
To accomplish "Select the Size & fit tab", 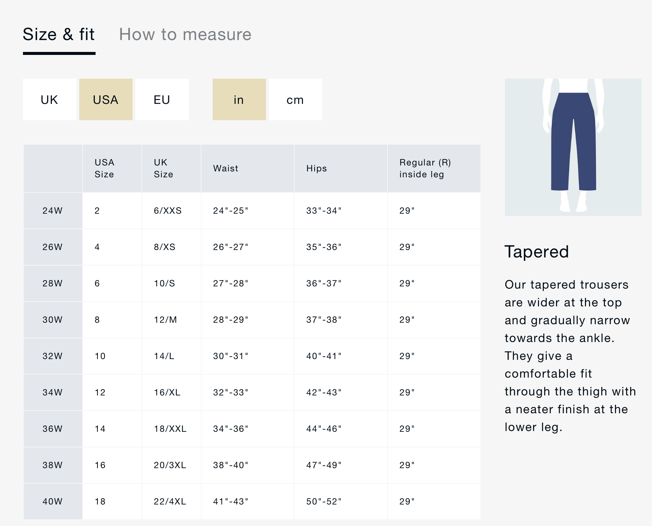I will coord(59,34).
